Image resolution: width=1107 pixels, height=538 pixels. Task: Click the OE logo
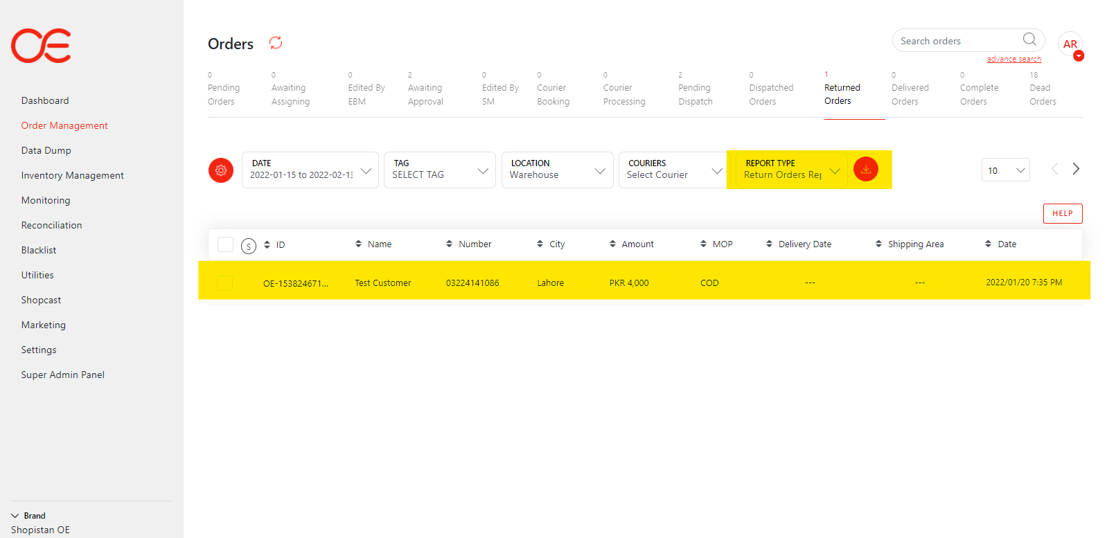click(41, 46)
